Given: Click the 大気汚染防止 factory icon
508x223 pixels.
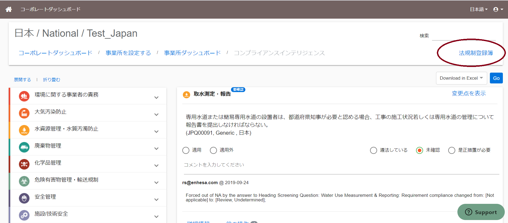Looking at the screenshot, I should tap(24, 113).
